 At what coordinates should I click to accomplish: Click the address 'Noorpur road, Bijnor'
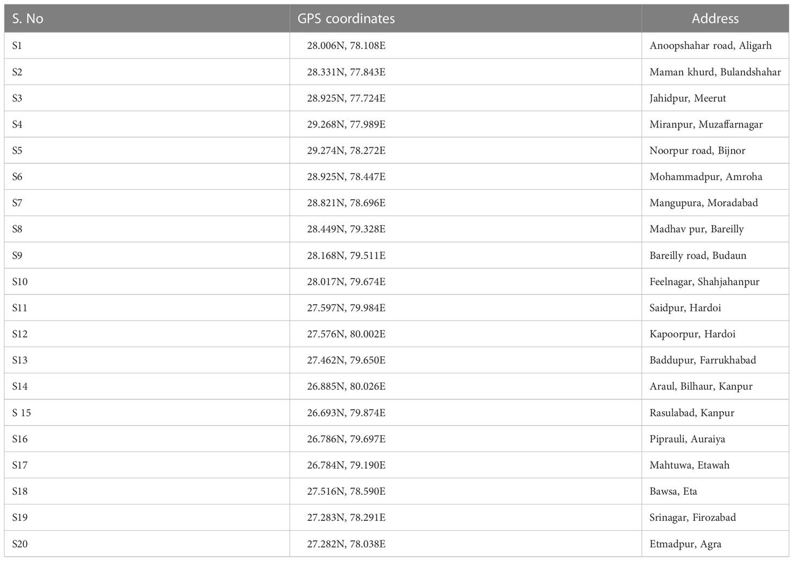(697, 150)
